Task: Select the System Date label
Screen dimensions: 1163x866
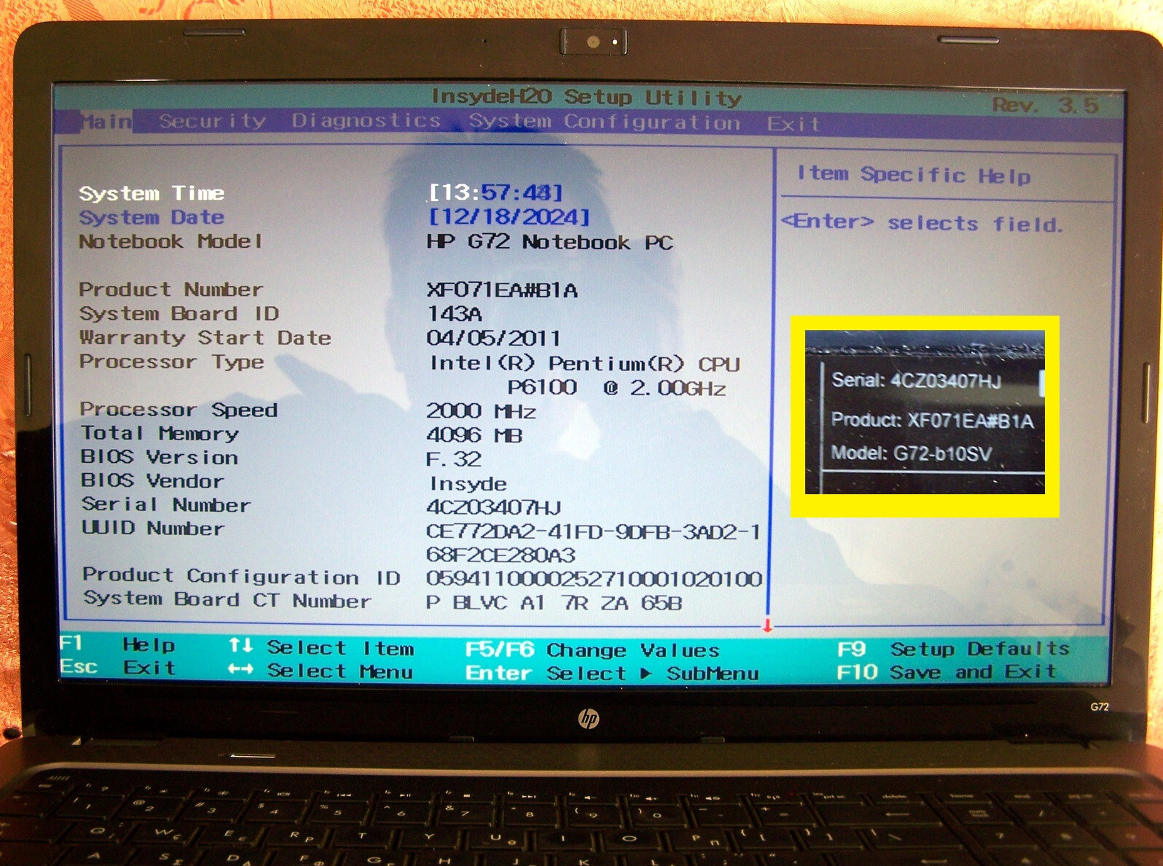Action: 152,217
